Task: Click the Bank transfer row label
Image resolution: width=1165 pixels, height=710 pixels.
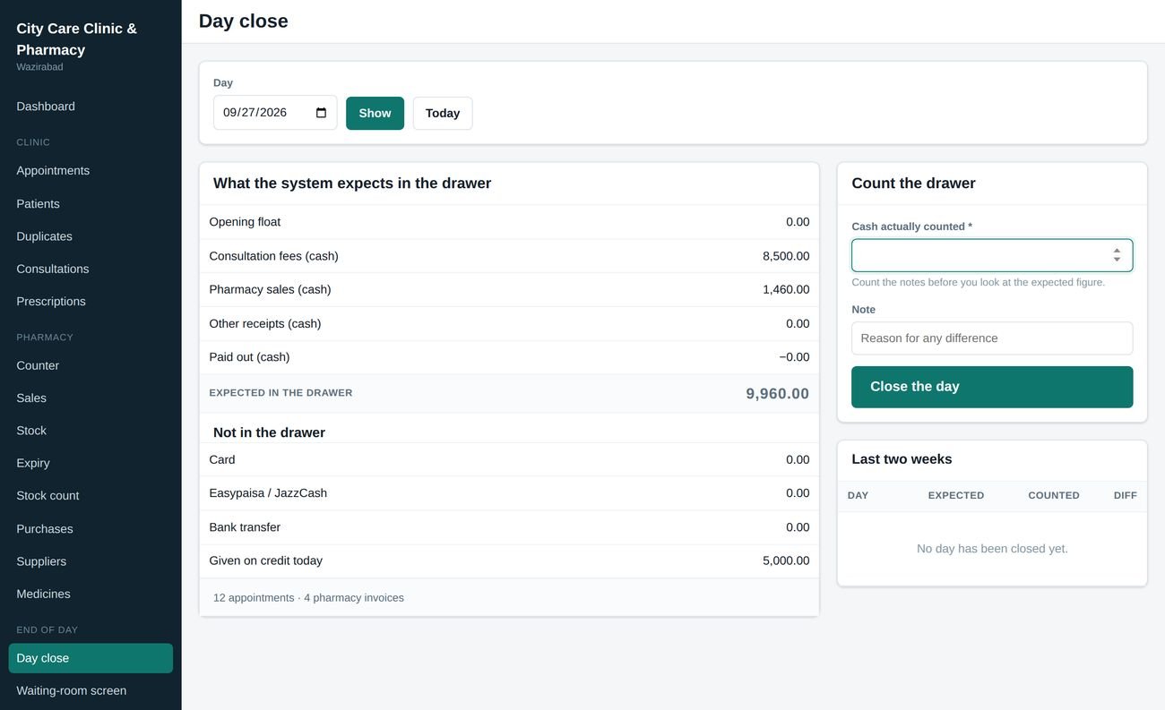Action: coord(245,527)
